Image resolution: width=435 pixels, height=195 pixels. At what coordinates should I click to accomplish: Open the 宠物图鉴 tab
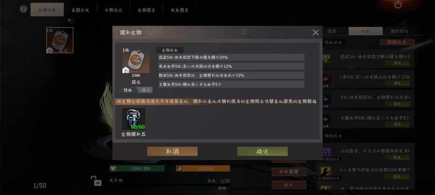(x=146, y=10)
